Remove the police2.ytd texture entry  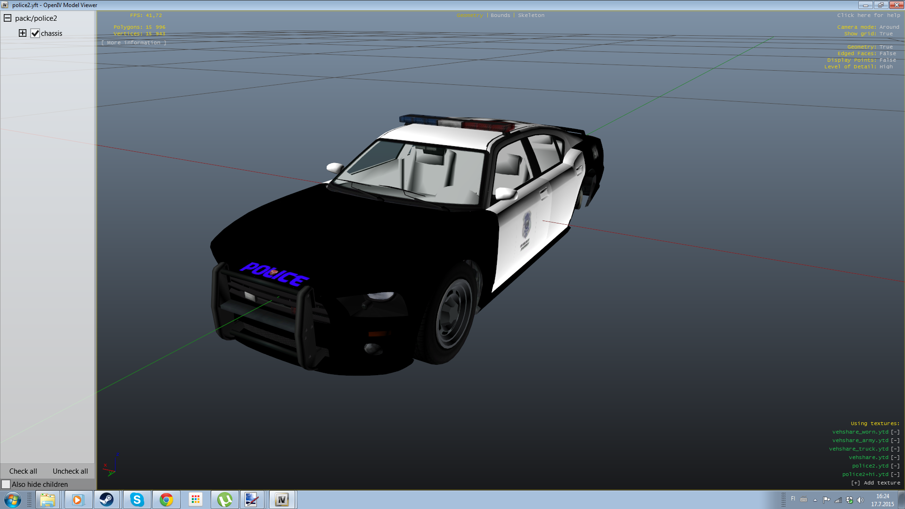tap(895, 466)
